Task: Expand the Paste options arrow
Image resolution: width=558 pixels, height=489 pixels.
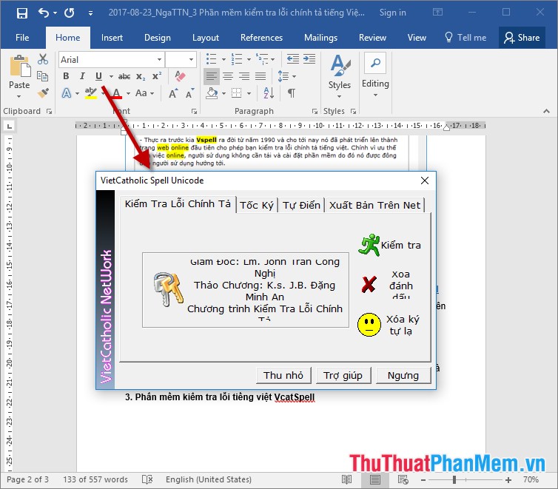Action: coord(19,96)
